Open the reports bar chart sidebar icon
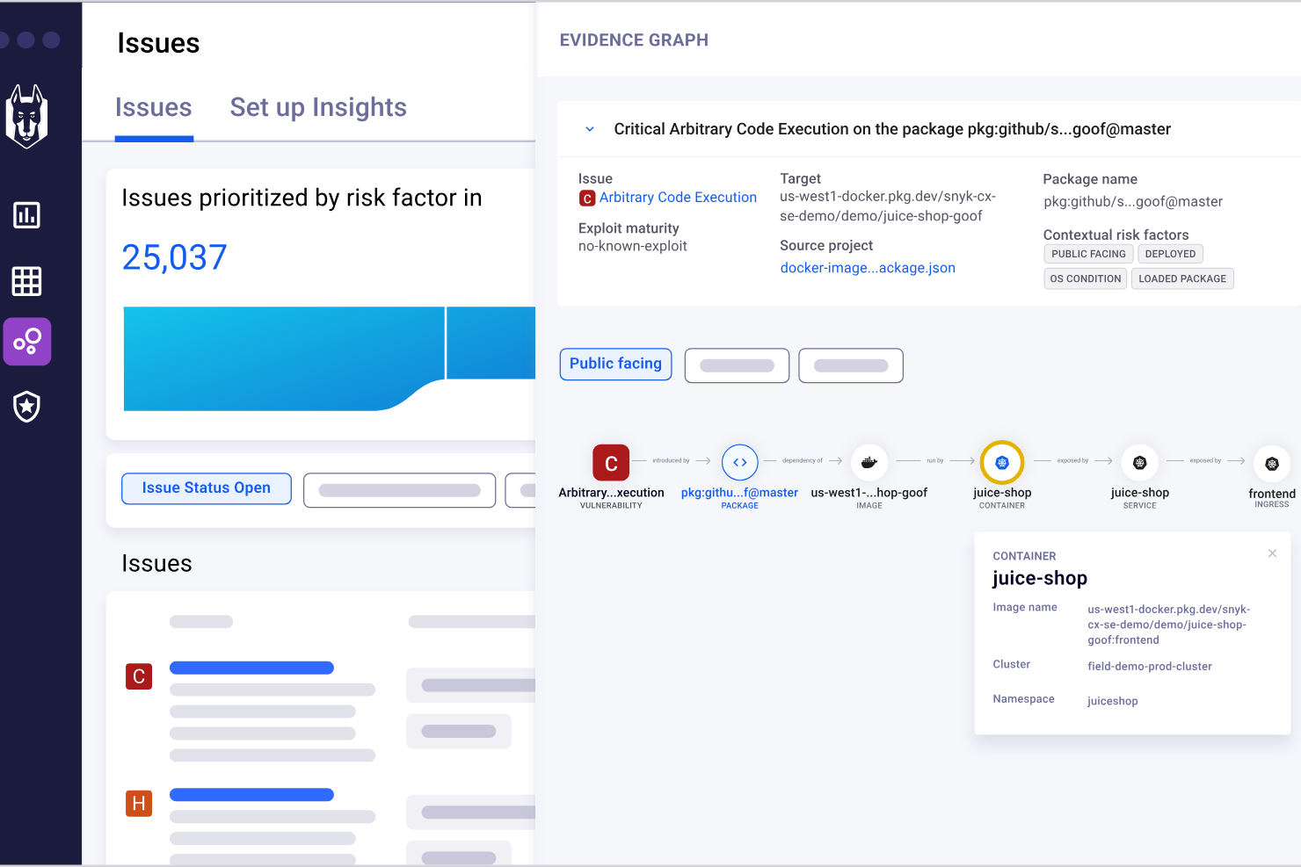Screen dimensions: 1301x867 pyautogui.click(x=26, y=215)
